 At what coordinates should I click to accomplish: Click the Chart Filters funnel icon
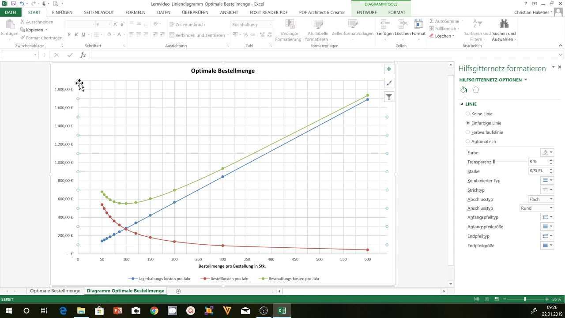388,97
